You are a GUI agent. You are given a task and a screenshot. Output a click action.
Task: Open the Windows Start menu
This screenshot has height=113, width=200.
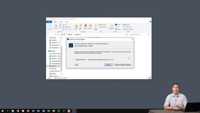pos(2,111)
